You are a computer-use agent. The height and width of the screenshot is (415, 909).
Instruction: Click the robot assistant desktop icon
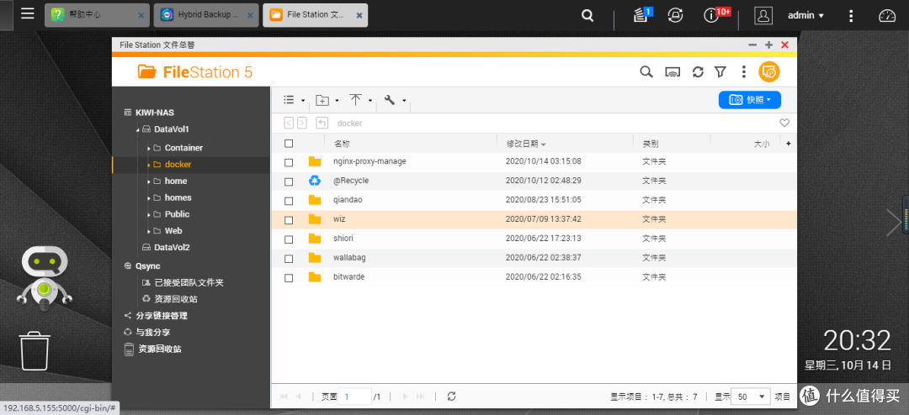tap(44, 277)
